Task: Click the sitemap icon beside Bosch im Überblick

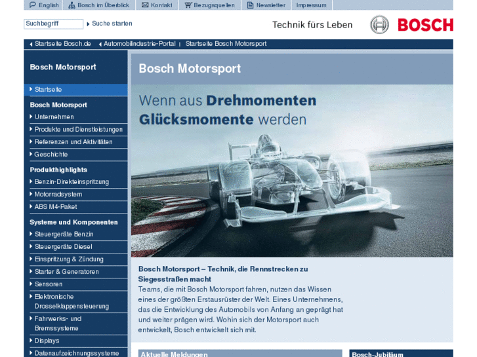Action: pyautogui.click(x=72, y=5)
